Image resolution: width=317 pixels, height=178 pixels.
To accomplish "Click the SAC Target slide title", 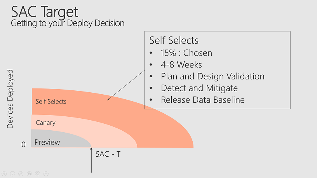I will [44, 12].
